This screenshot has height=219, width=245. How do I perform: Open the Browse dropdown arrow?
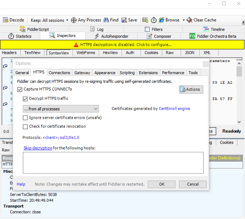tap(184, 20)
